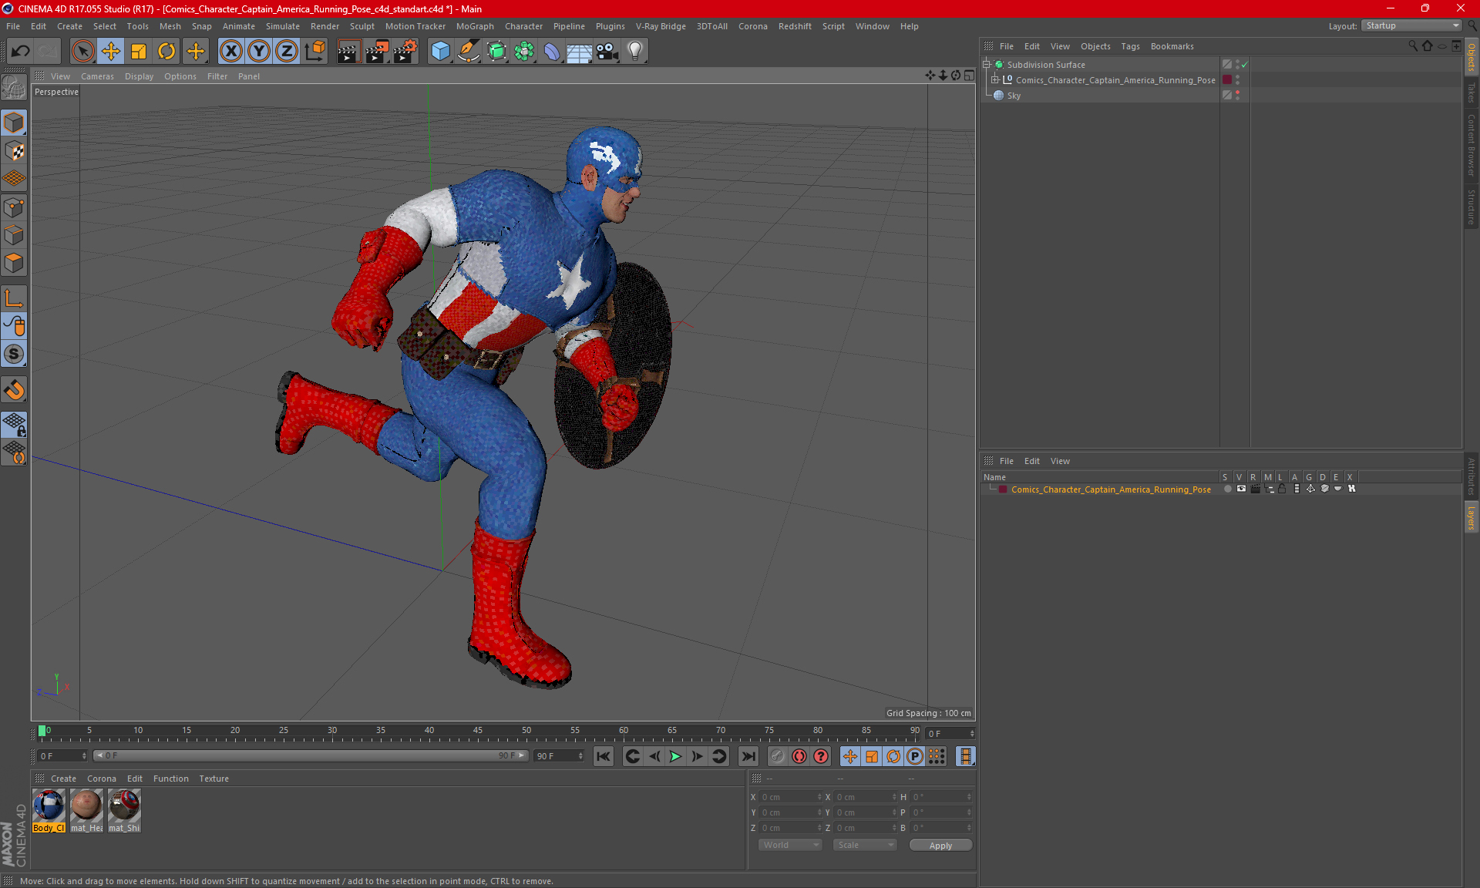Image resolution: width=1480 pixels, height=888 pixels.
Task: Add a Subdivision Surface generator icon
Action: pos(496,52)
